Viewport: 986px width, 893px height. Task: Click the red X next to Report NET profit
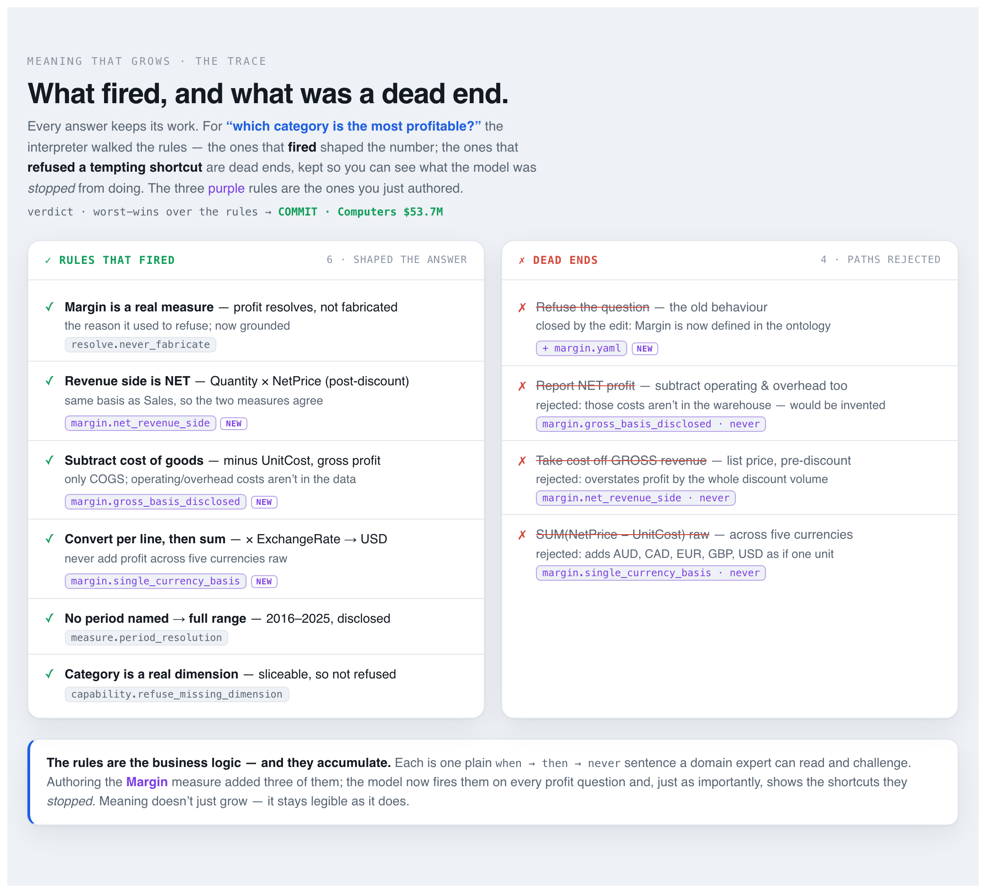pos(522,386)
